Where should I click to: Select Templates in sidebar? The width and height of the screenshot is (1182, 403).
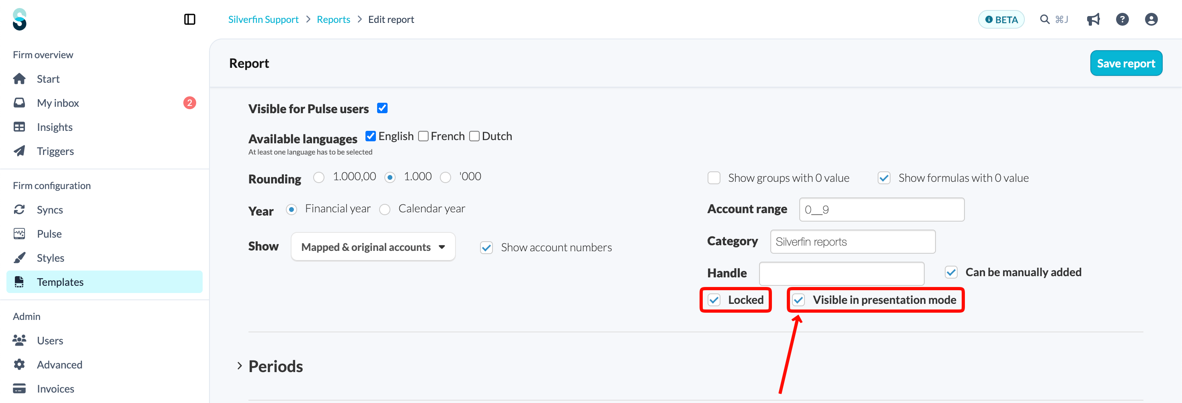click(x=105, y=282)
